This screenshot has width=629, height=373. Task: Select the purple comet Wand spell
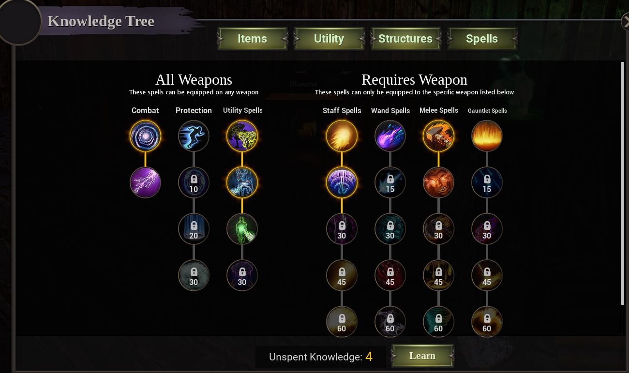tap(390, 136)
